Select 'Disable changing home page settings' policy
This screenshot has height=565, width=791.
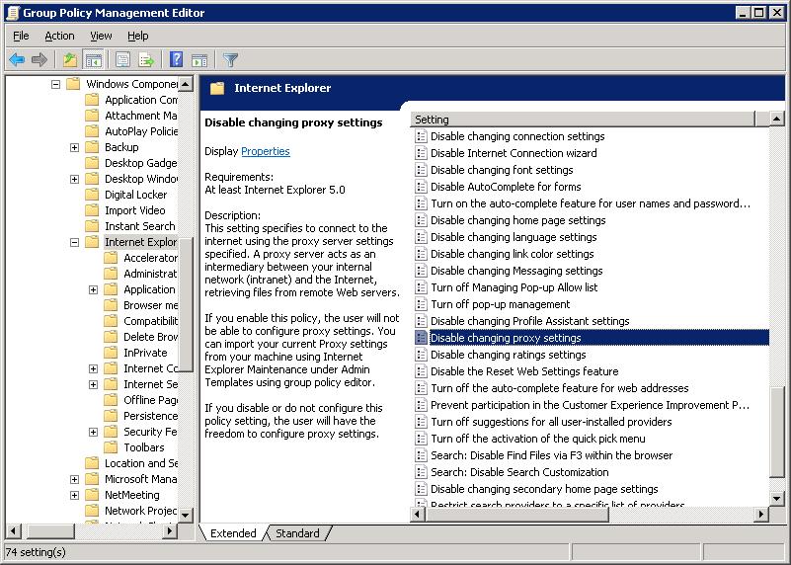click(x=517, y=220)
